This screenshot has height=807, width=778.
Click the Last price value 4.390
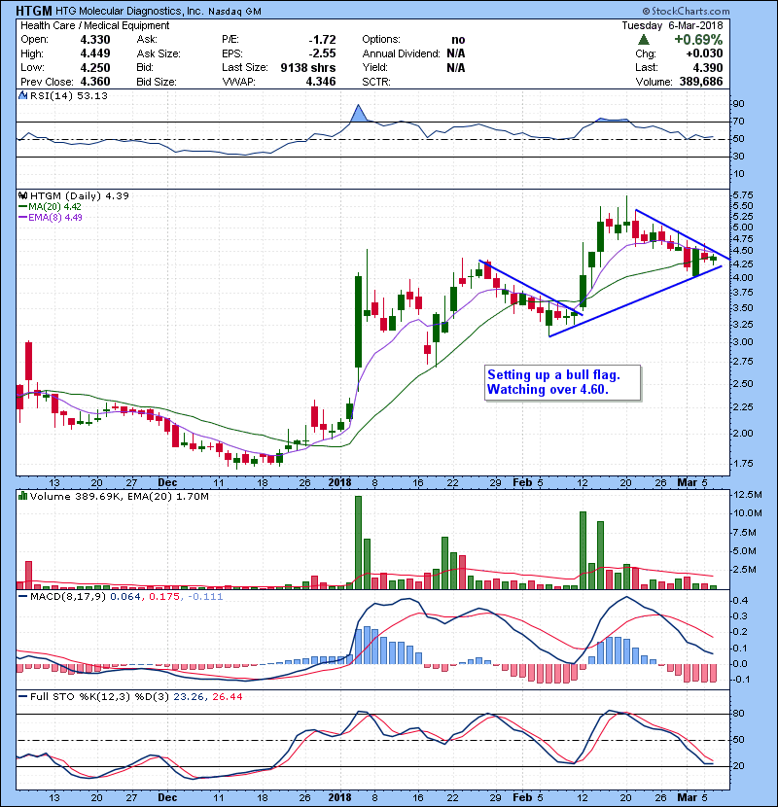[707, 67]
